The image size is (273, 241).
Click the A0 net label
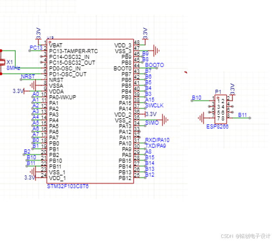[x=36, y=94]
